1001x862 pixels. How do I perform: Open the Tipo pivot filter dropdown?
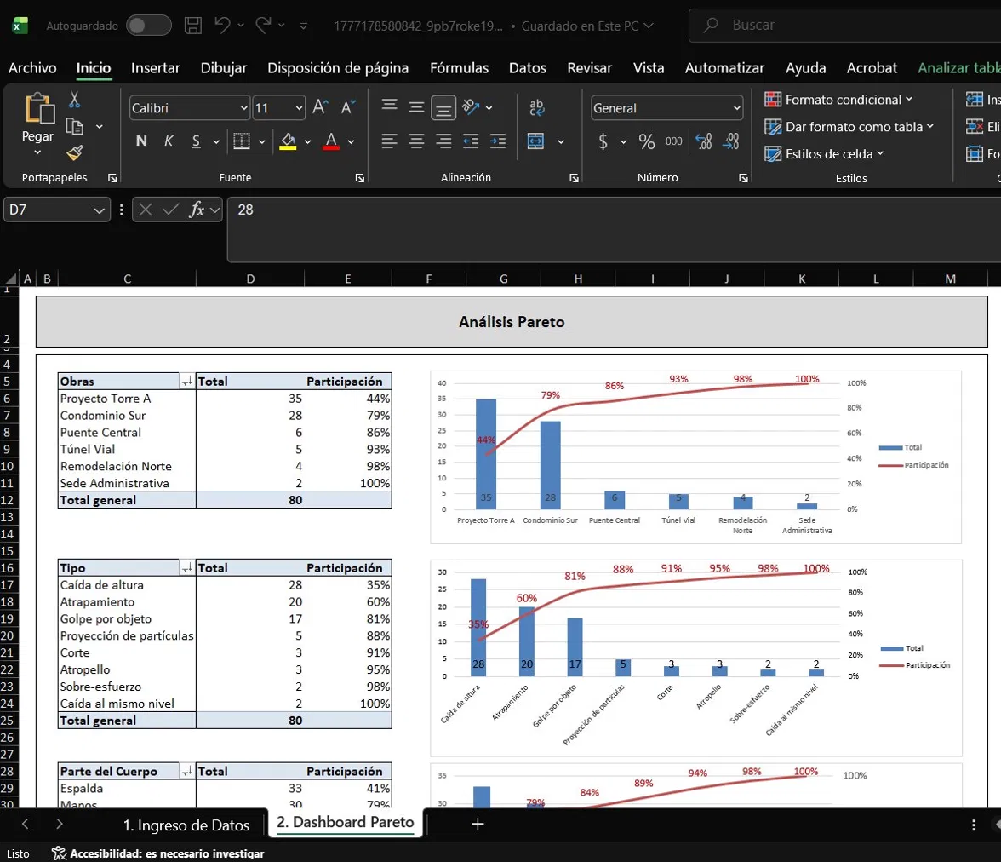tap(187, 568)
